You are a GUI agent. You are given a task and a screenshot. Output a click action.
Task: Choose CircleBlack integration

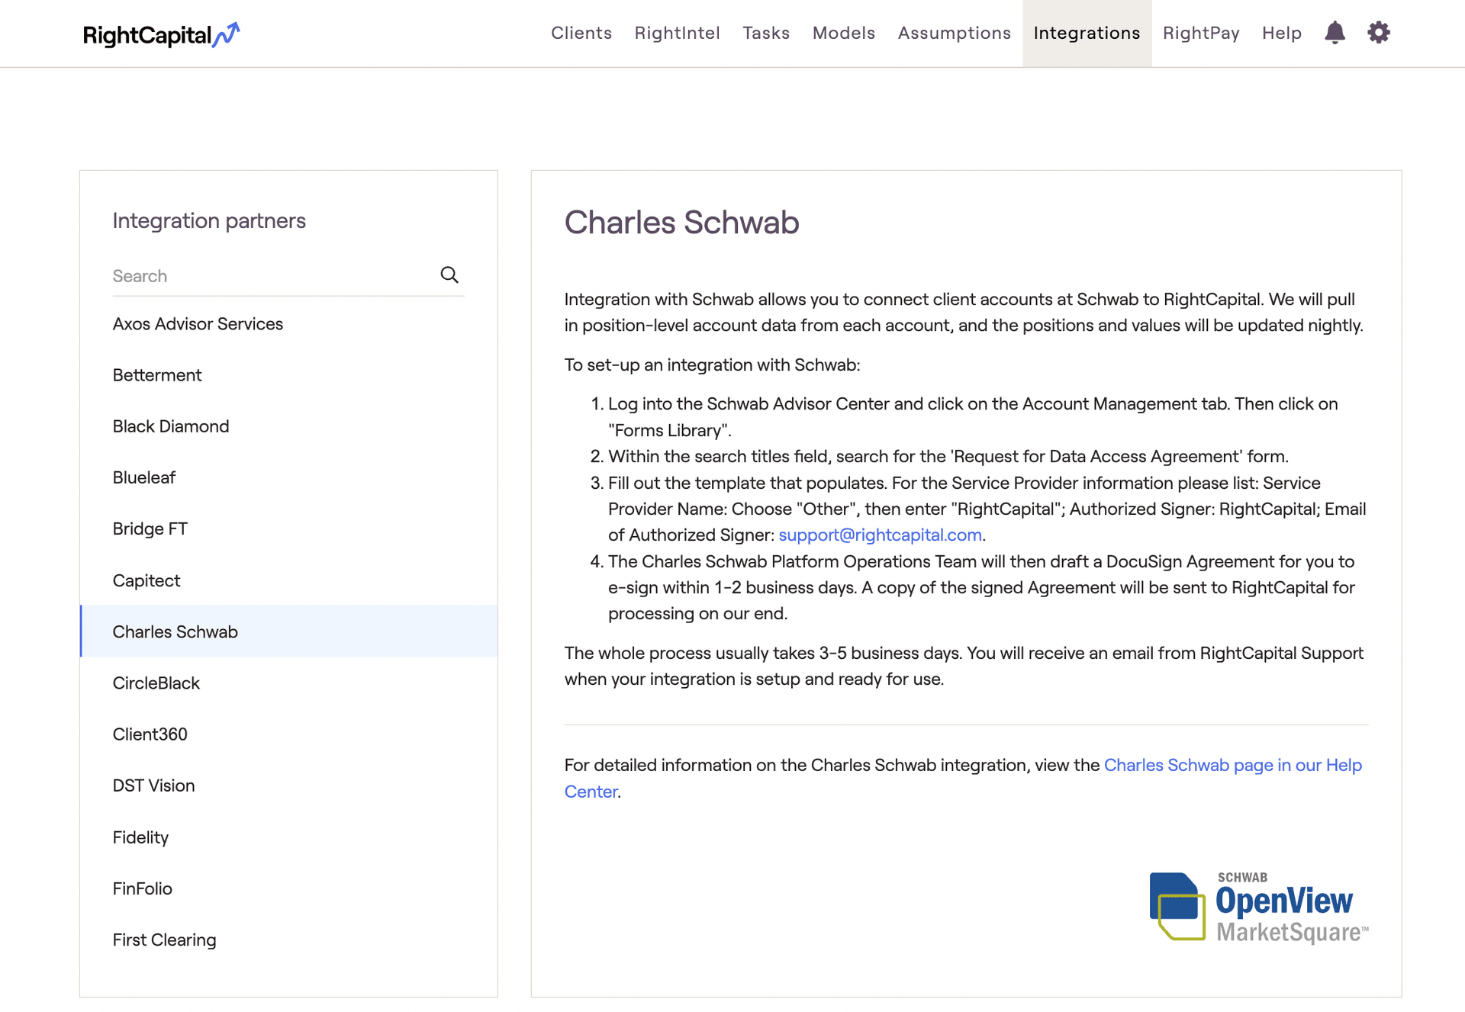pos(288,683)
